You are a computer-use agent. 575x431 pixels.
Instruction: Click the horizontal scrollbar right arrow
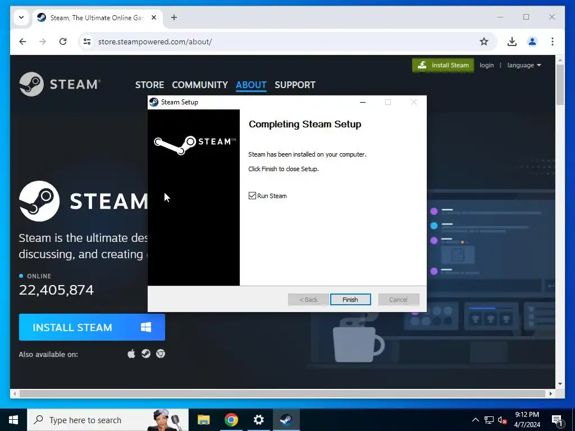point(551,394)
